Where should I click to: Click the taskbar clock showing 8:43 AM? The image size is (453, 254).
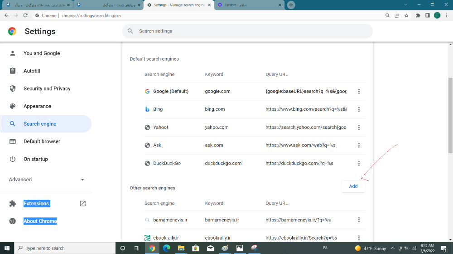427,248
